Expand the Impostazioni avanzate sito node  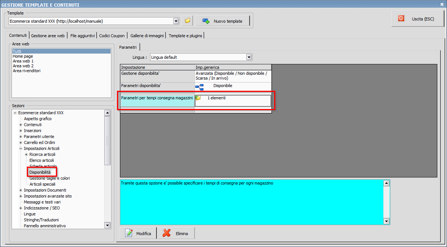point(21,196)
